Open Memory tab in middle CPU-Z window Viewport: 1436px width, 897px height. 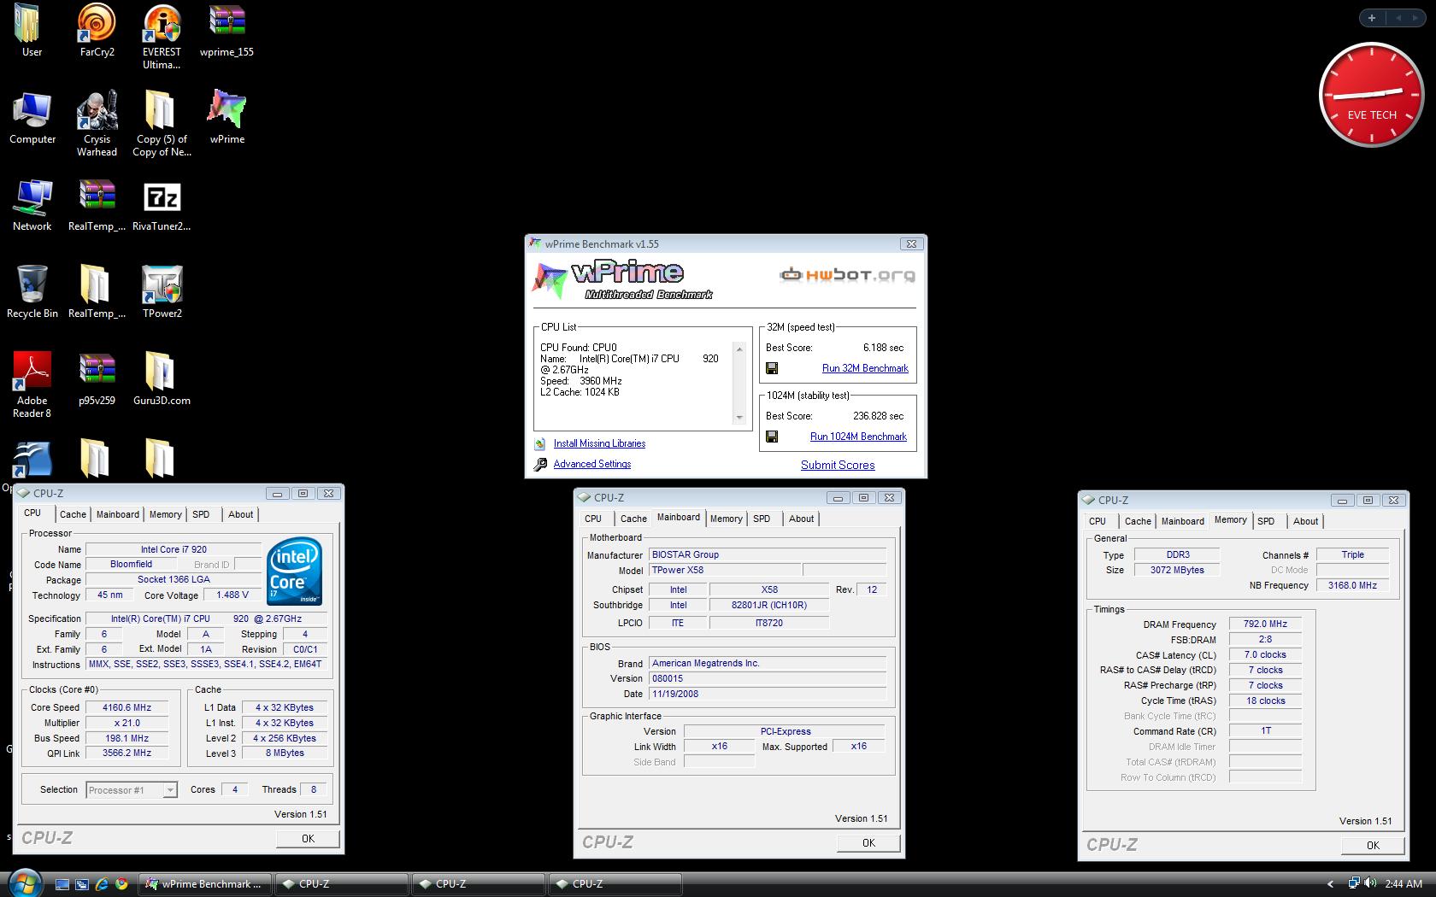(726, 519)
